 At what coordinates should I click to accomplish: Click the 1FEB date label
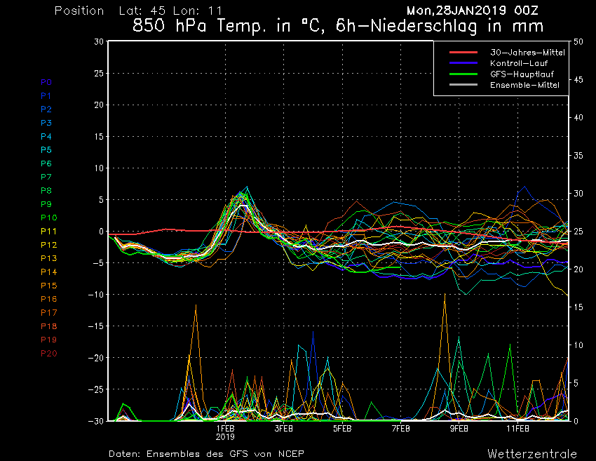225,429
